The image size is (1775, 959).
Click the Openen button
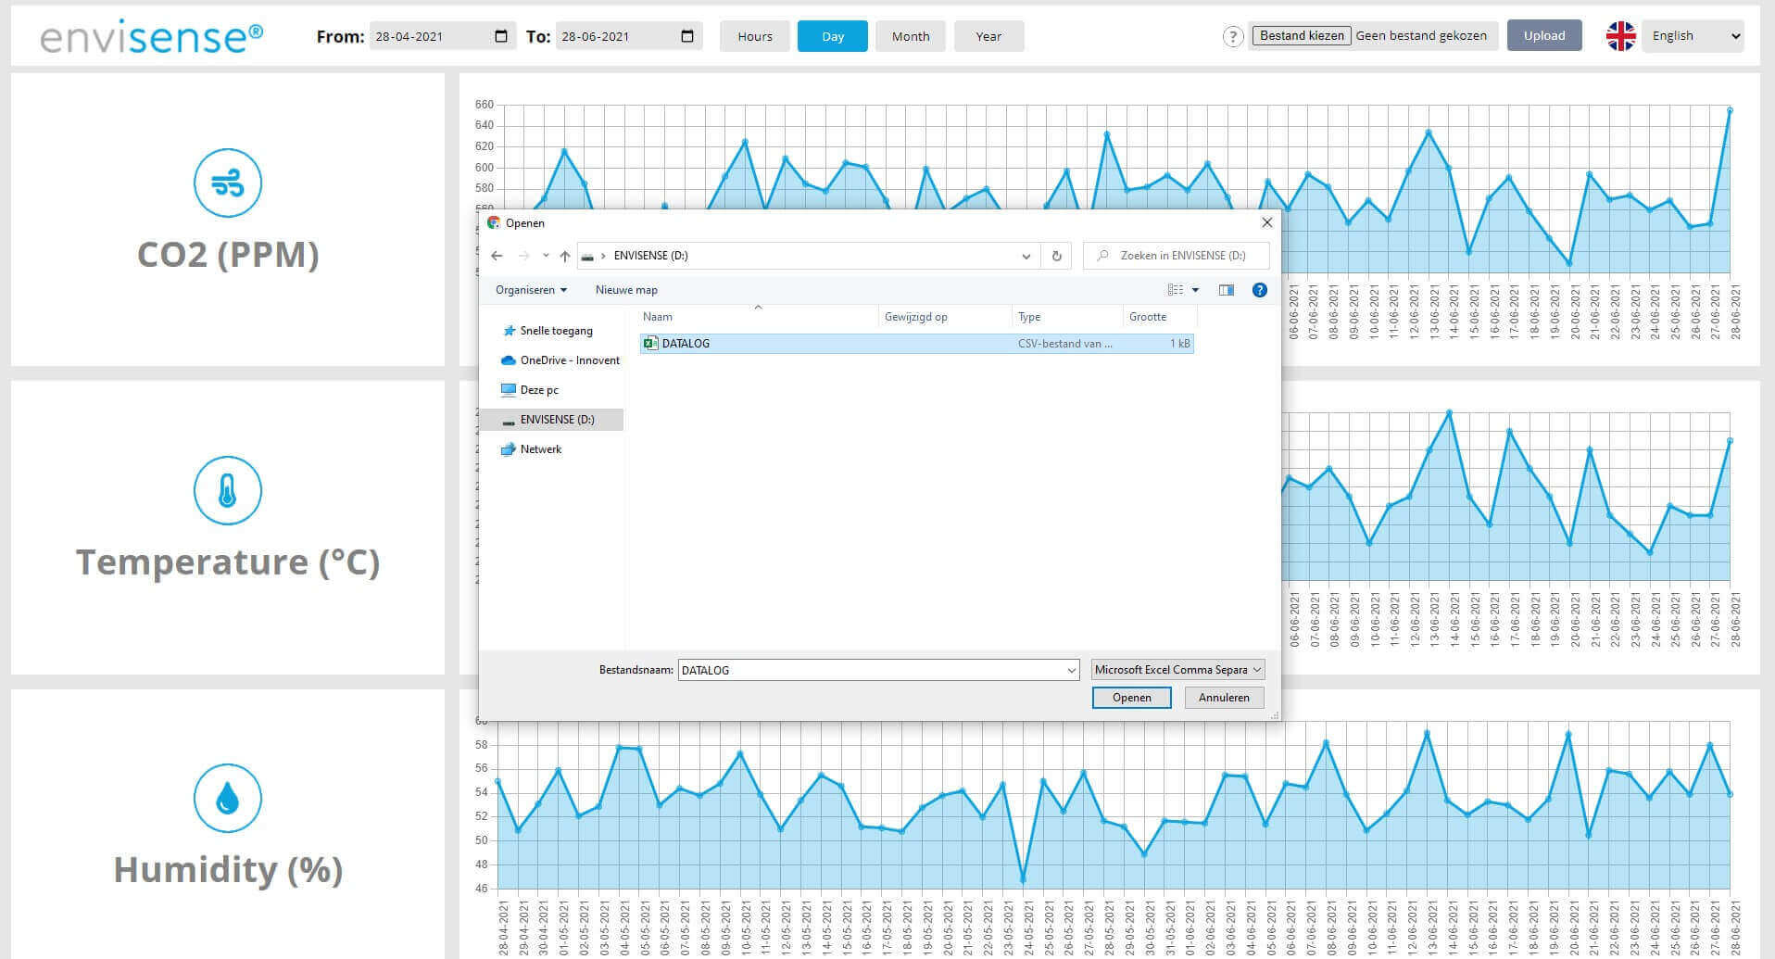[x=1132, y=698]
